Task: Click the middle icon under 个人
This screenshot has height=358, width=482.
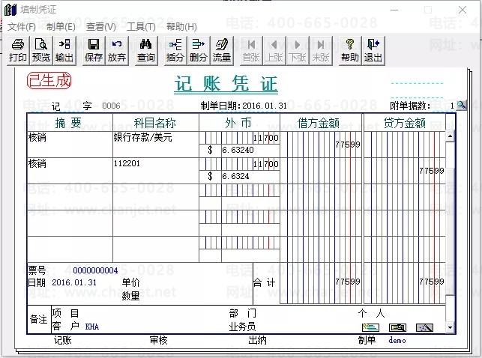Action: click(x=397, y=327)
